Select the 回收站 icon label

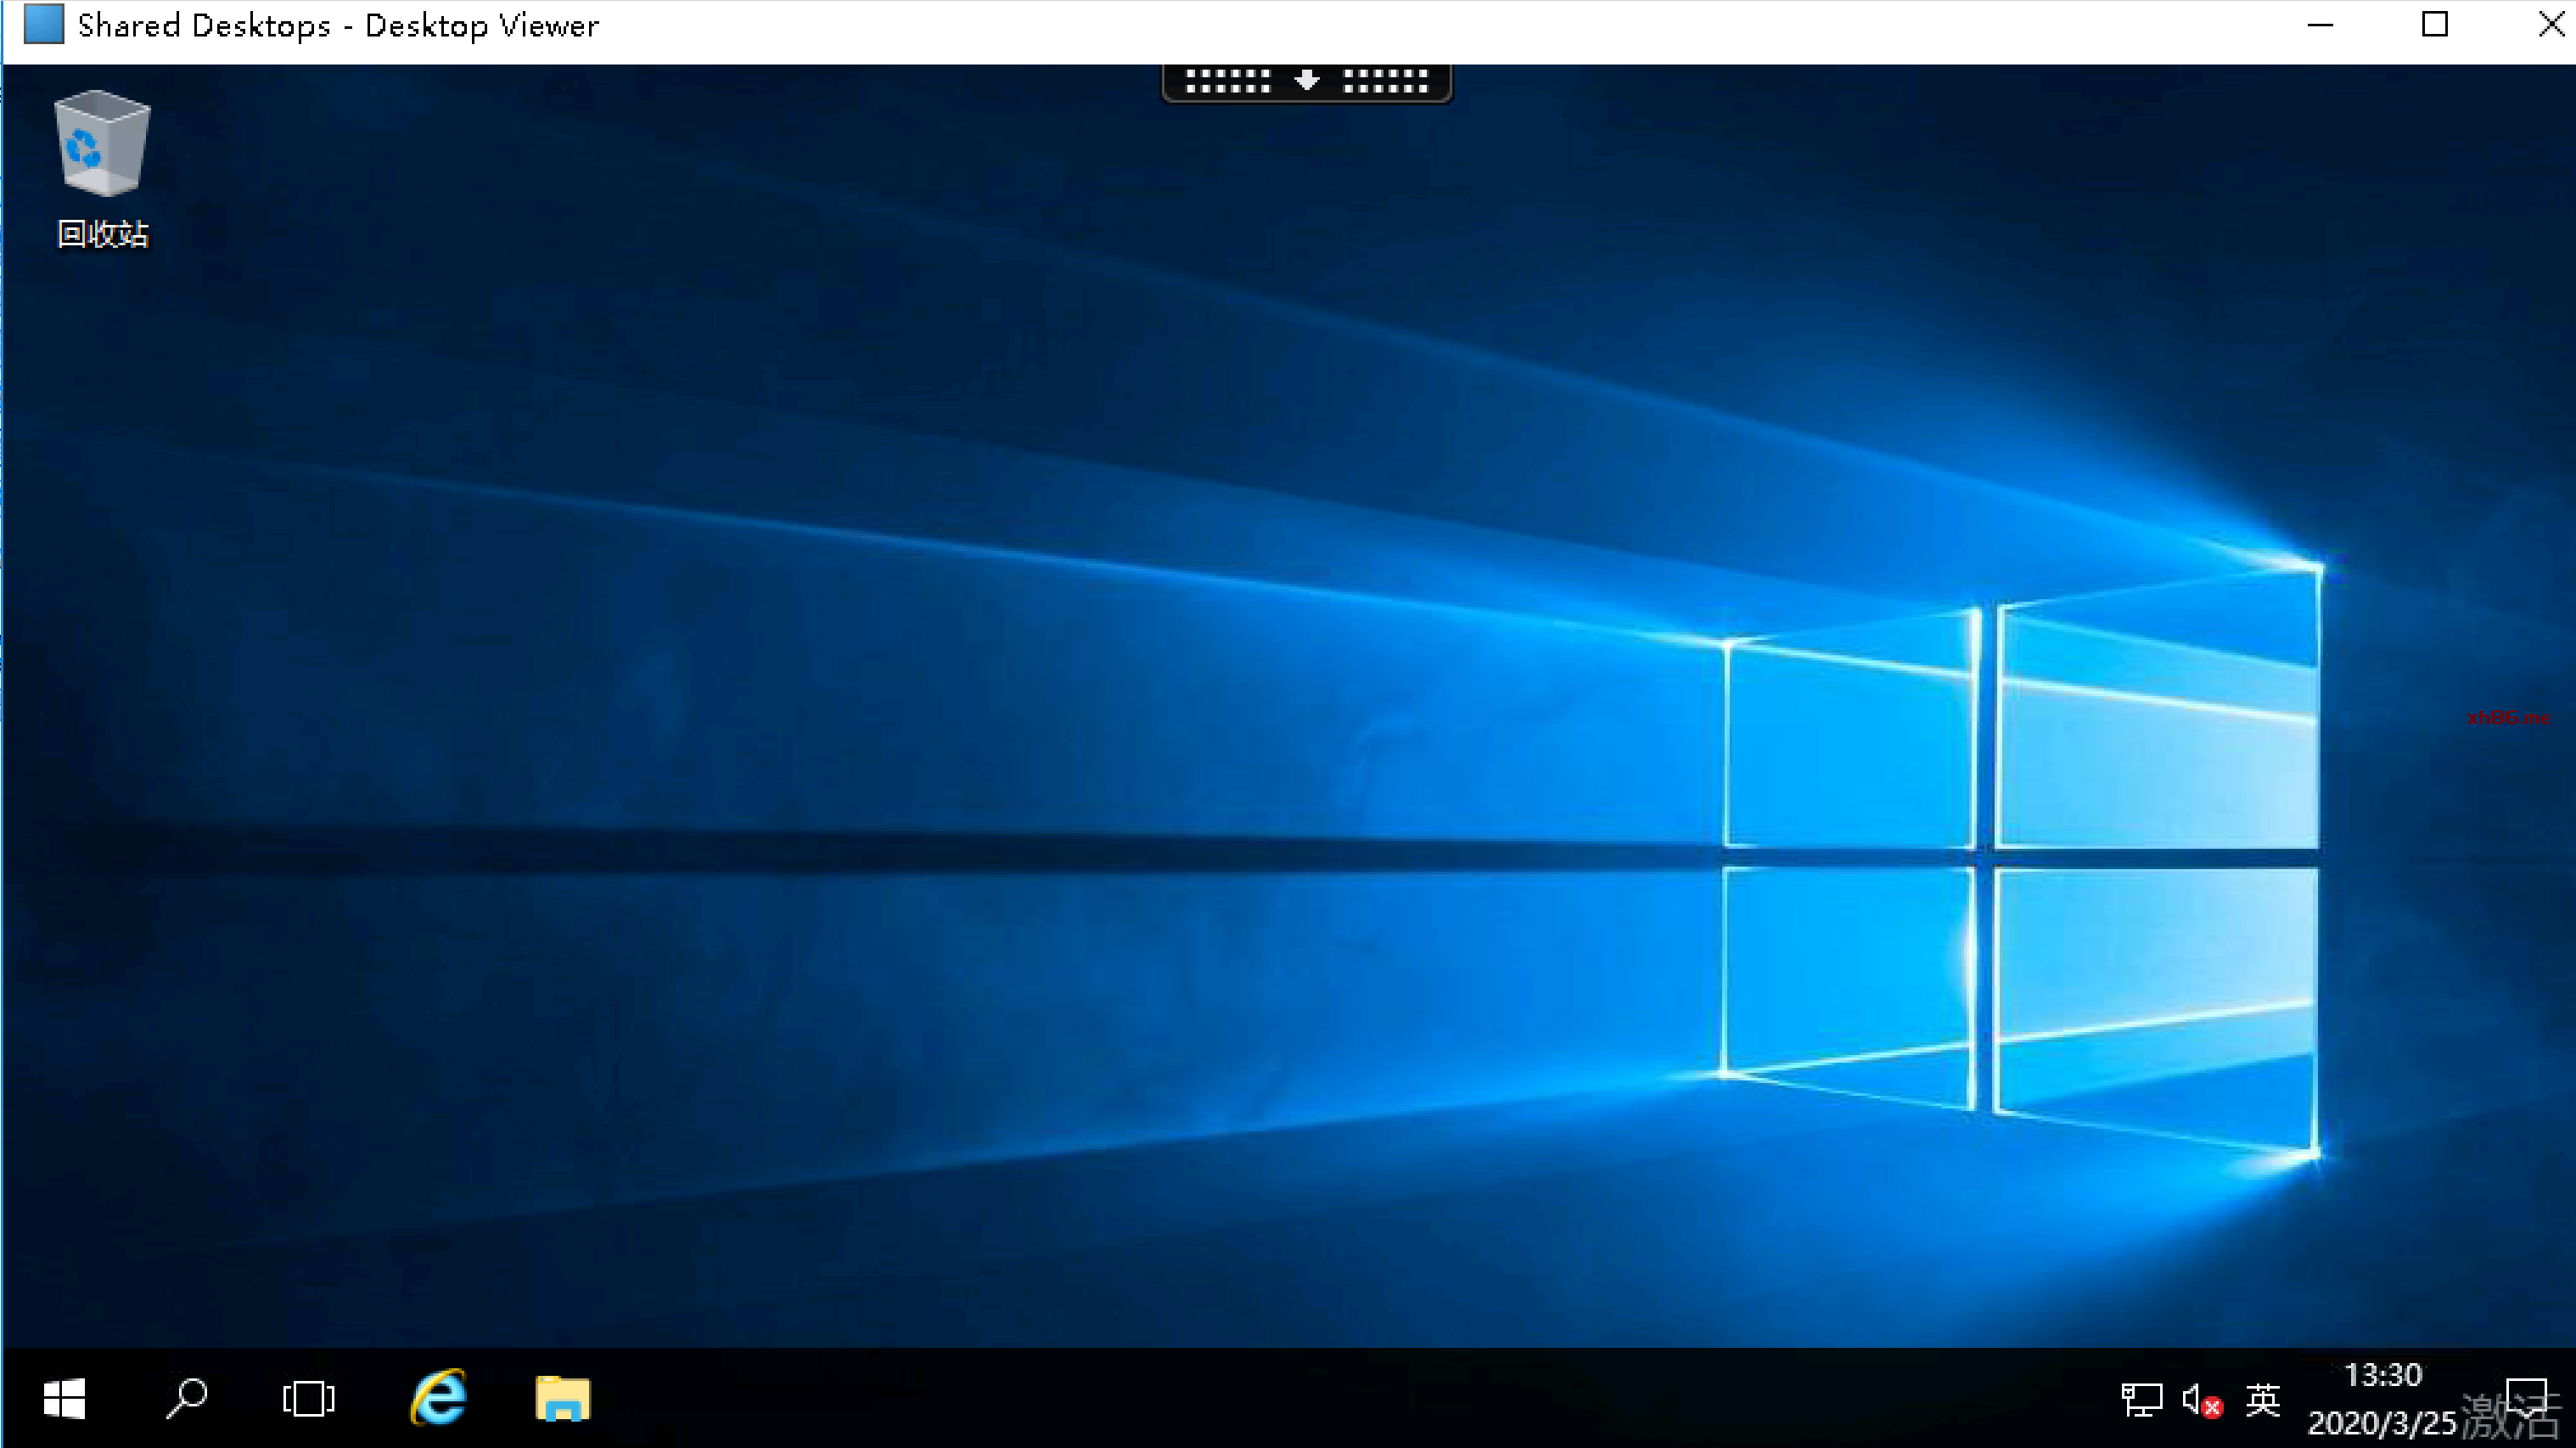pos(103,234)
